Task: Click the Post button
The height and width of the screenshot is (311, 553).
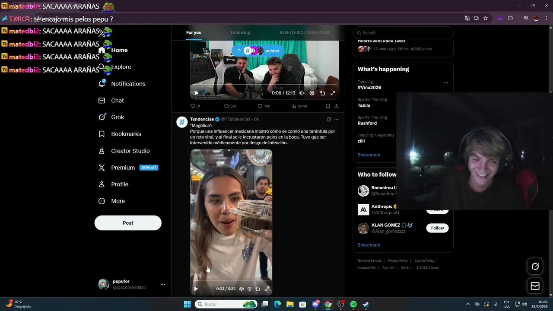Action: click(x=128, y=223)
